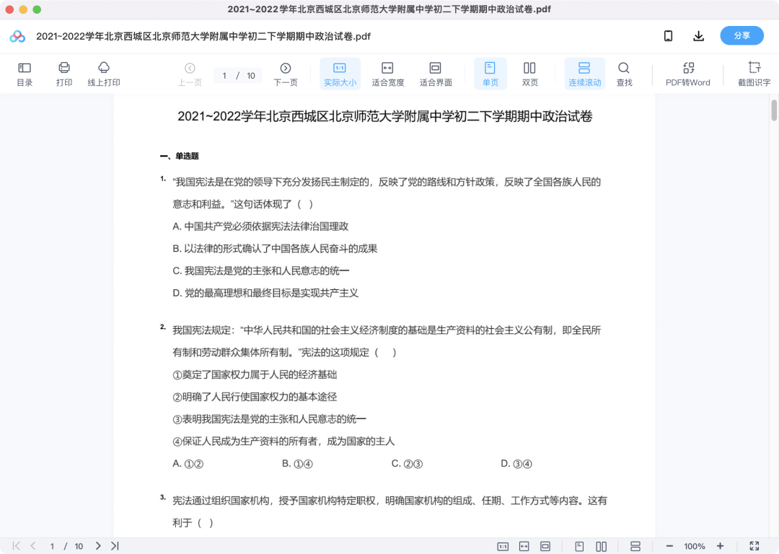779x554 pixels.
Task: Click the file name in the header
Action: [x=203, y=36]
